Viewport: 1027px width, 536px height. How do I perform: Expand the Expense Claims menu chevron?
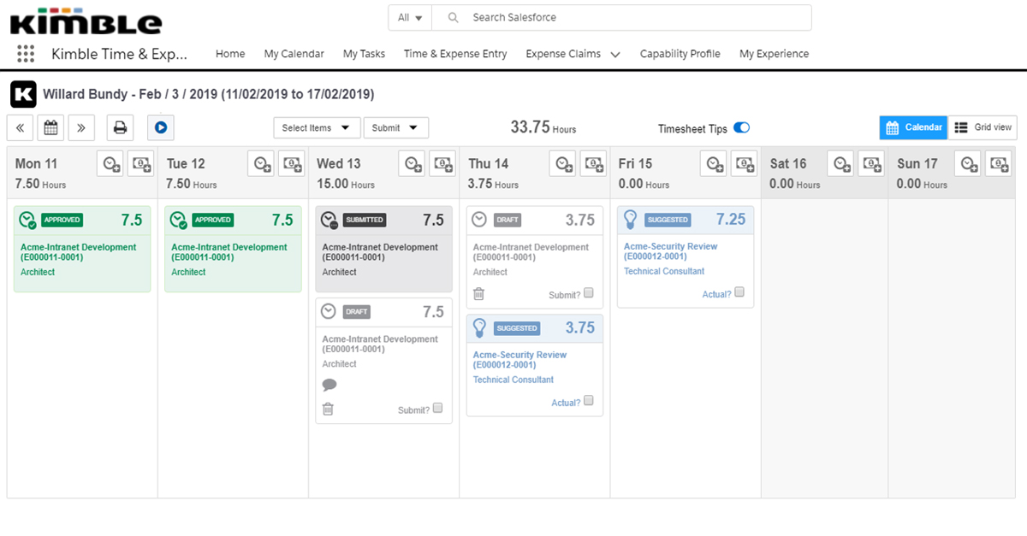click(614, 54)
